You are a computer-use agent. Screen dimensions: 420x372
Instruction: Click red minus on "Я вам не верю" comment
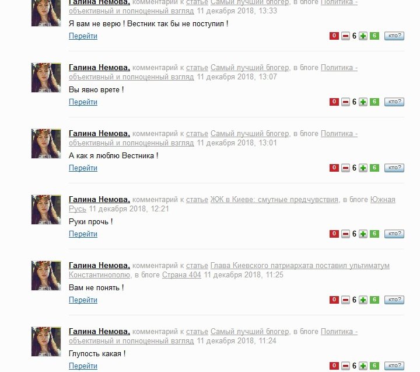(x=345, y=36)
